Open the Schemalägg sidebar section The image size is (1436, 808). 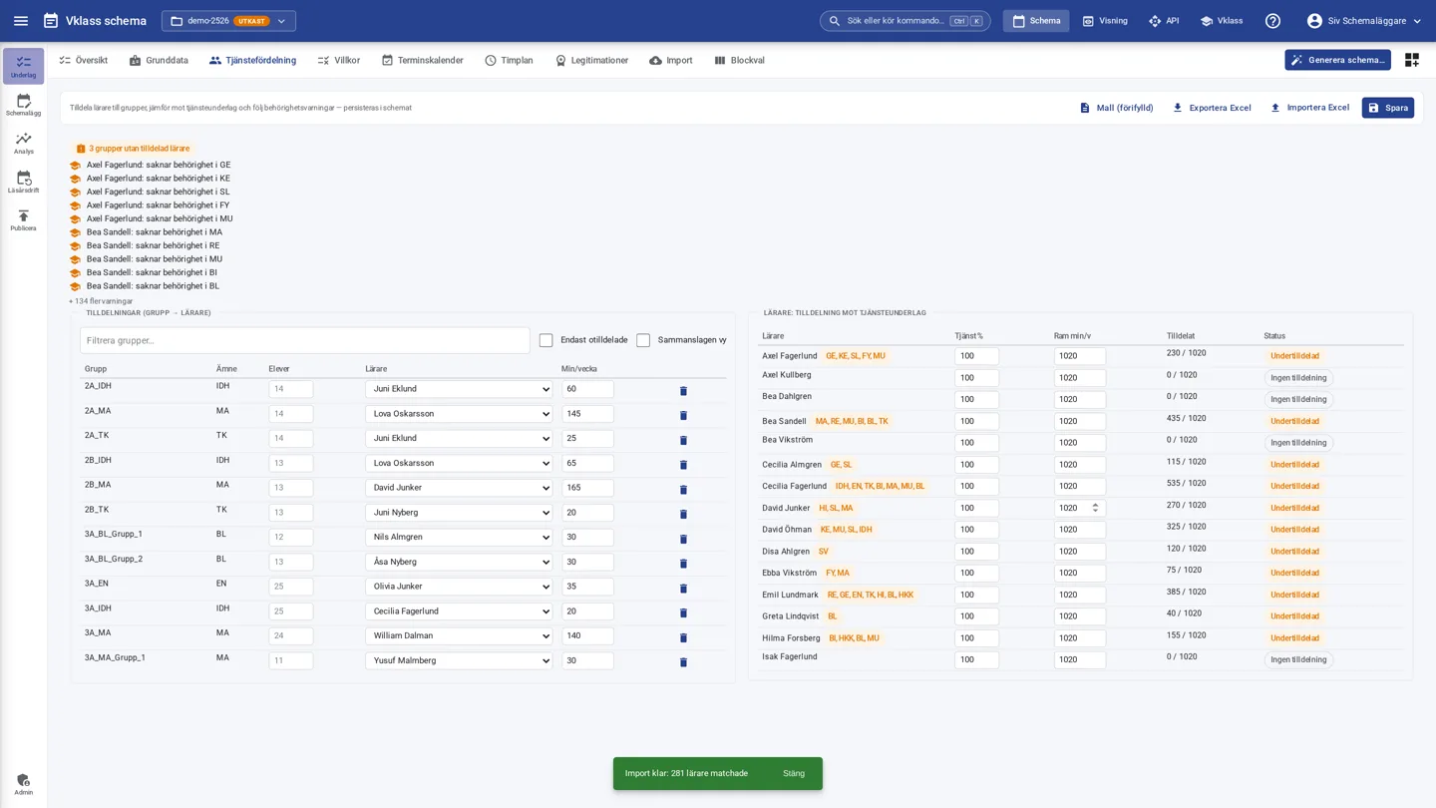(x=23, y=105)
